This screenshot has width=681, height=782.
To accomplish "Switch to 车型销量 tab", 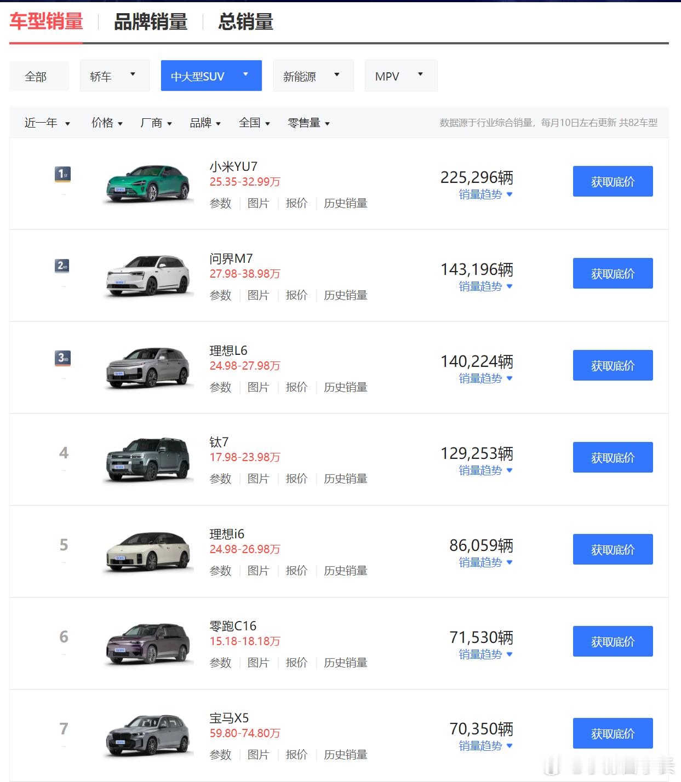I will 46,22.
